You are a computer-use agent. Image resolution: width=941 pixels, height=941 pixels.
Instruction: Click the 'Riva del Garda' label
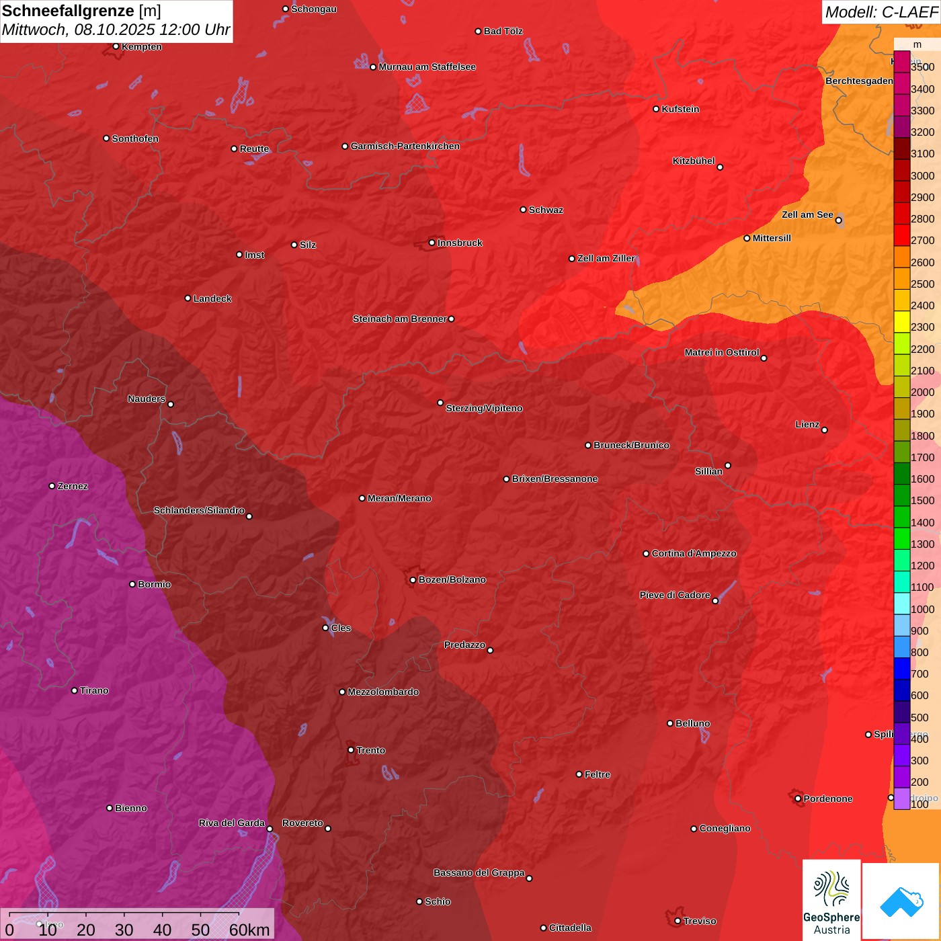(232, 823)
